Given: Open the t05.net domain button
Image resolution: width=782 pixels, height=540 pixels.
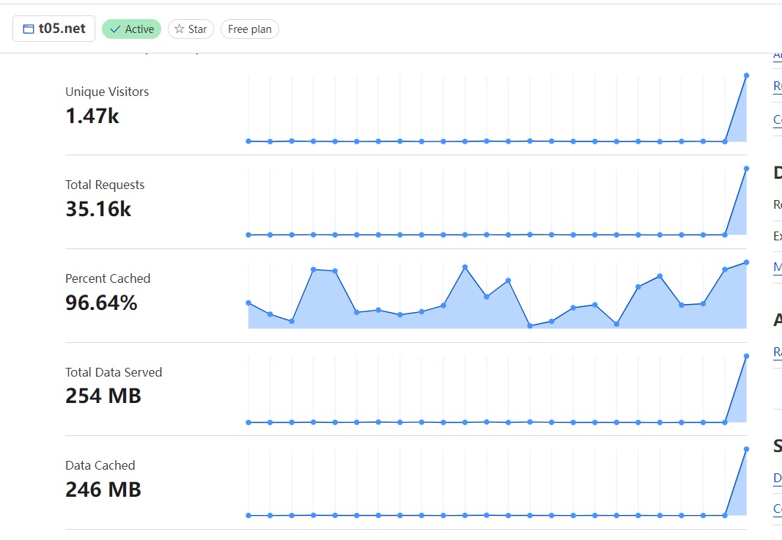Looking at the screenshot, I should tap(54, 29).
